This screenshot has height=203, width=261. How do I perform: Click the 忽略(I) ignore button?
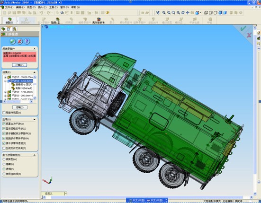pyautogui.click(x=20, y=107)
